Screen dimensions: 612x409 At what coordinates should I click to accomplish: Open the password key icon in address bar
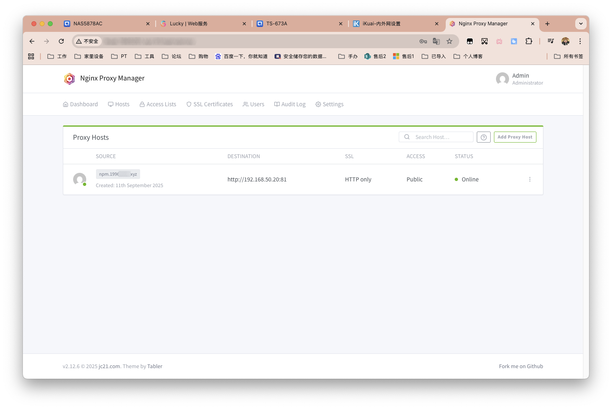[423, 41]
